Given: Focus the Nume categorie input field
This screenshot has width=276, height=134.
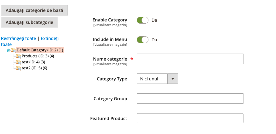Looking at the screenshot, I should (x=190, y=59).
